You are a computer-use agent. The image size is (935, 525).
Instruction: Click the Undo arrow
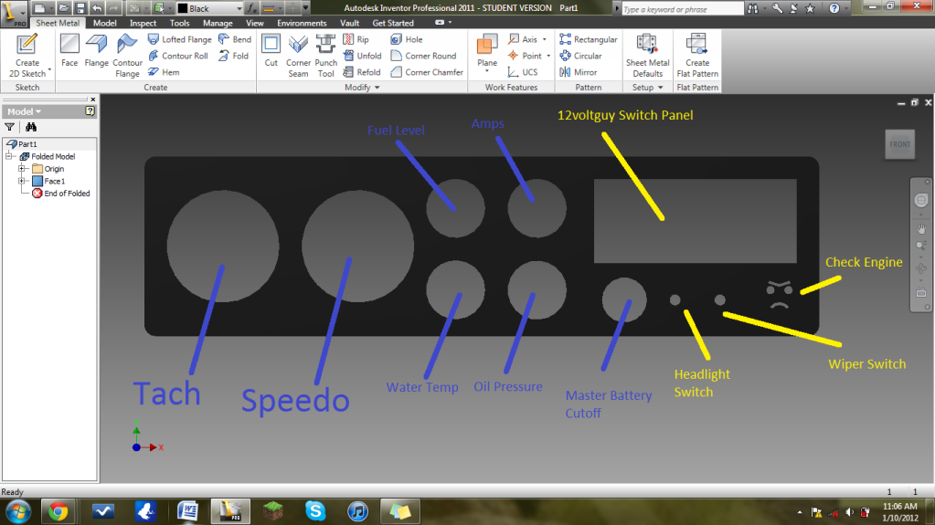pyautogui.click(x=97, y=8)
